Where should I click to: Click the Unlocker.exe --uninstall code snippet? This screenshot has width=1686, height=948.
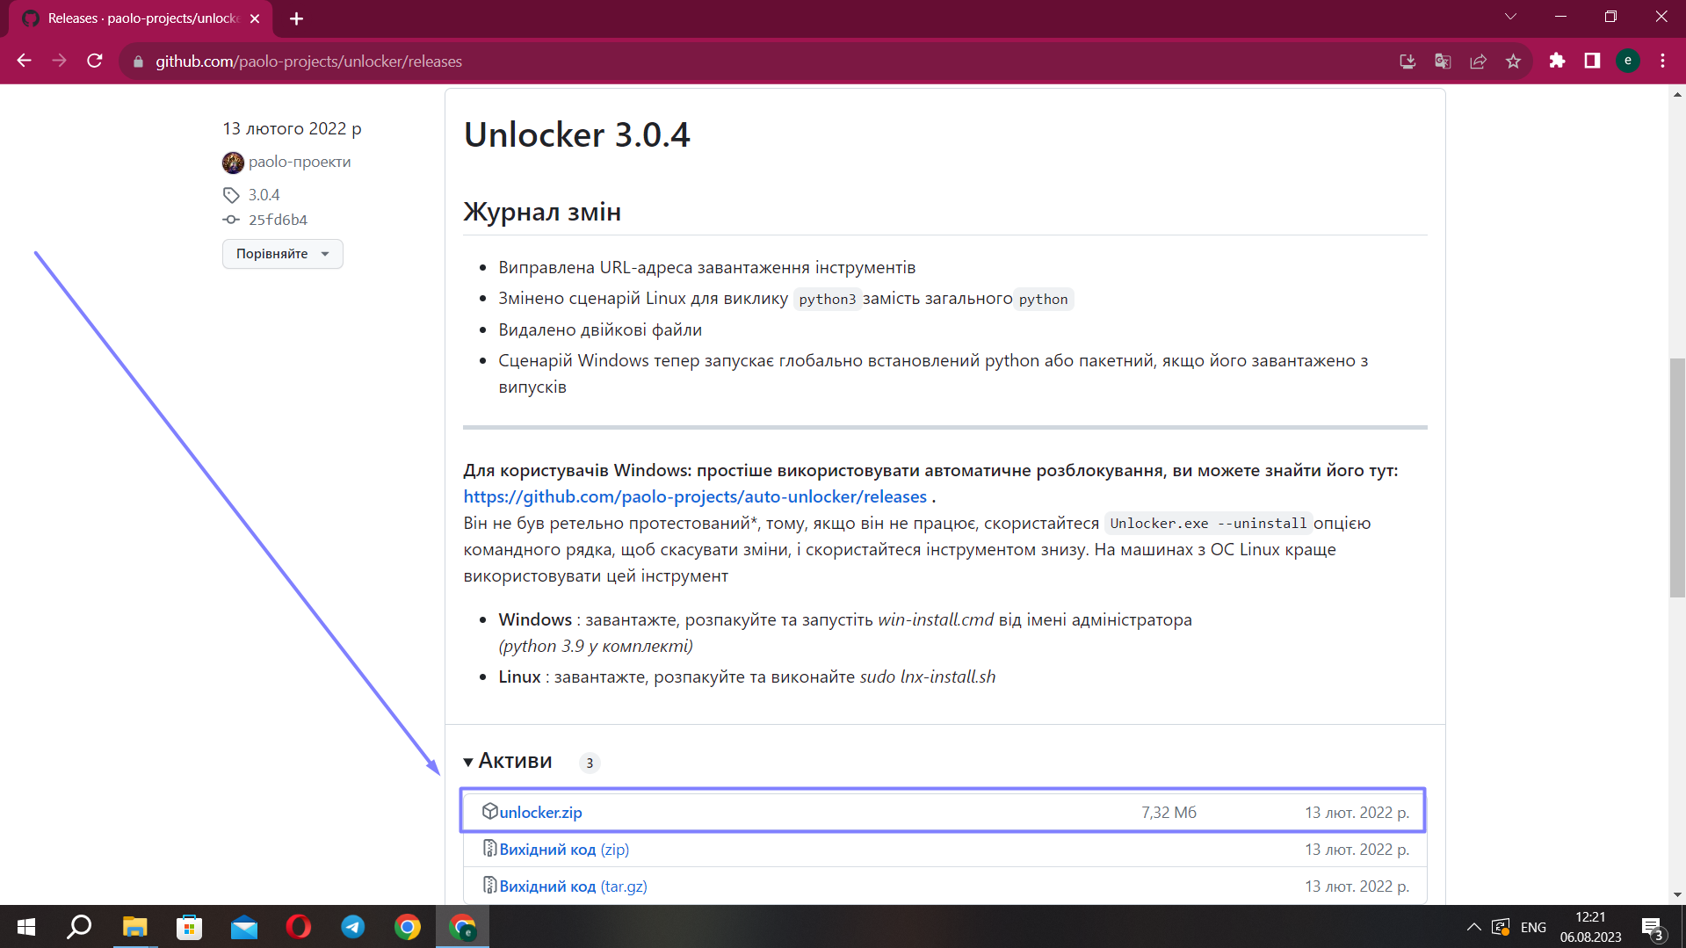coord(1208,524)
